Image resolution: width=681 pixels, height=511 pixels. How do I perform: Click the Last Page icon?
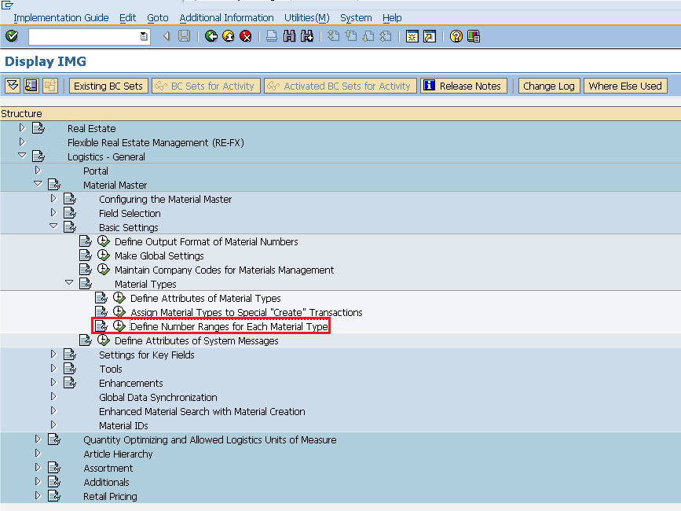pyautogui.click(x=385, y=36)
